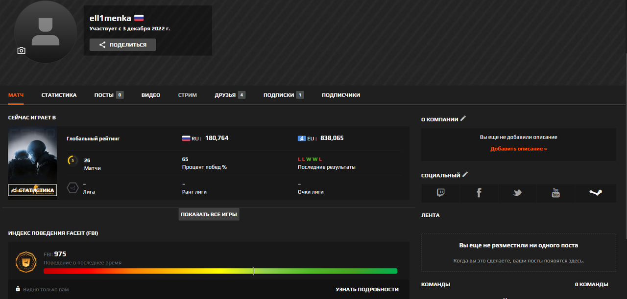
Task: Click the CS:GO game cover image
Action: [x=32, y=163]
